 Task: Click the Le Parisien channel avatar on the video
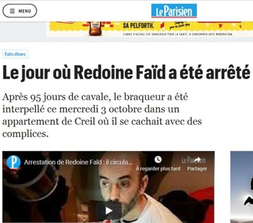point(14,162)
